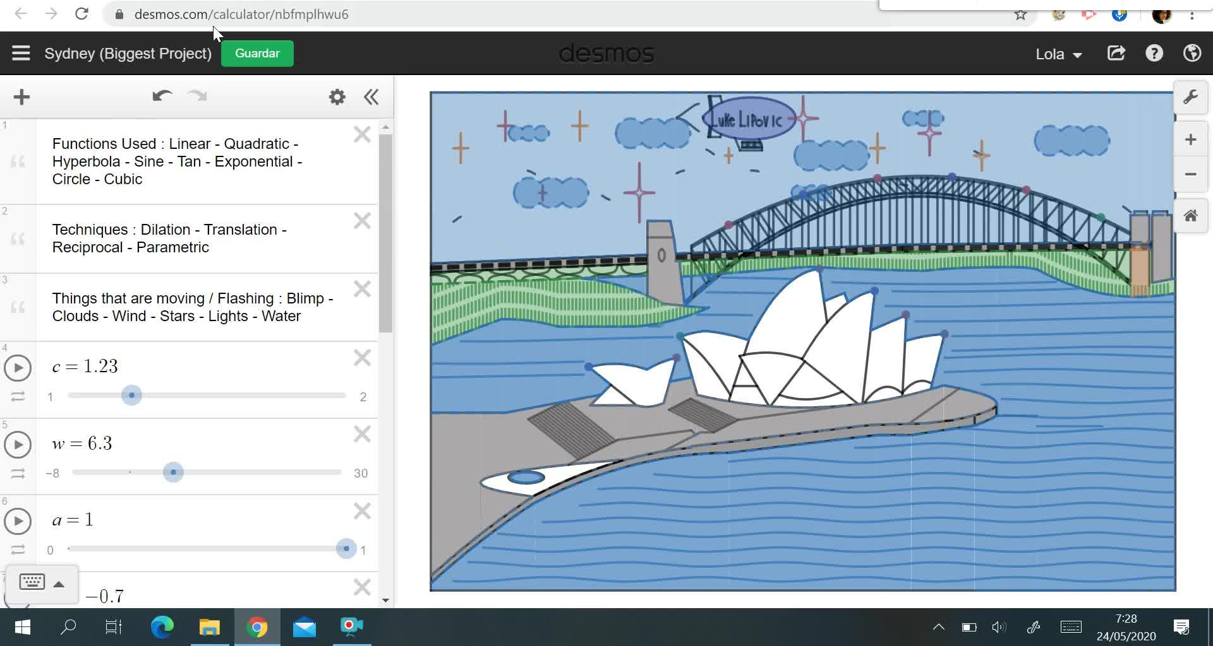
Task: Delete the Functions Used note
Action: 362,134
